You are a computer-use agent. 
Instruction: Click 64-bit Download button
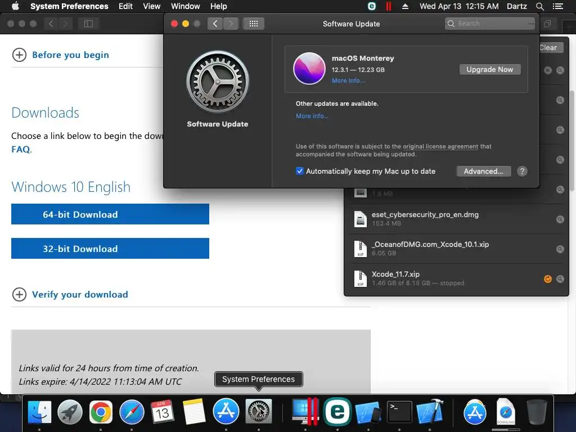(110, 214)
